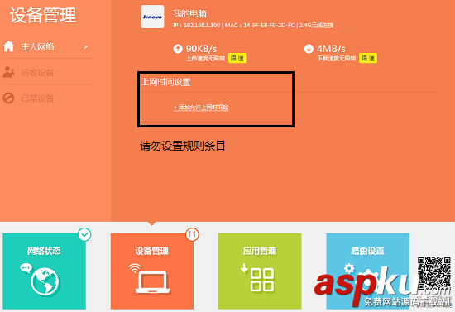Open the 路由设置 tile label
The image size is (455, 312).
(x=367, y=251)
